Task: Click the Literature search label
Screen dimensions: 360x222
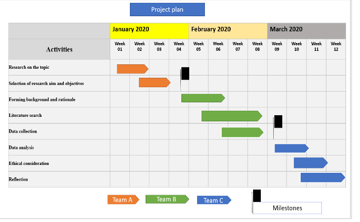Action: click(25, 115)
